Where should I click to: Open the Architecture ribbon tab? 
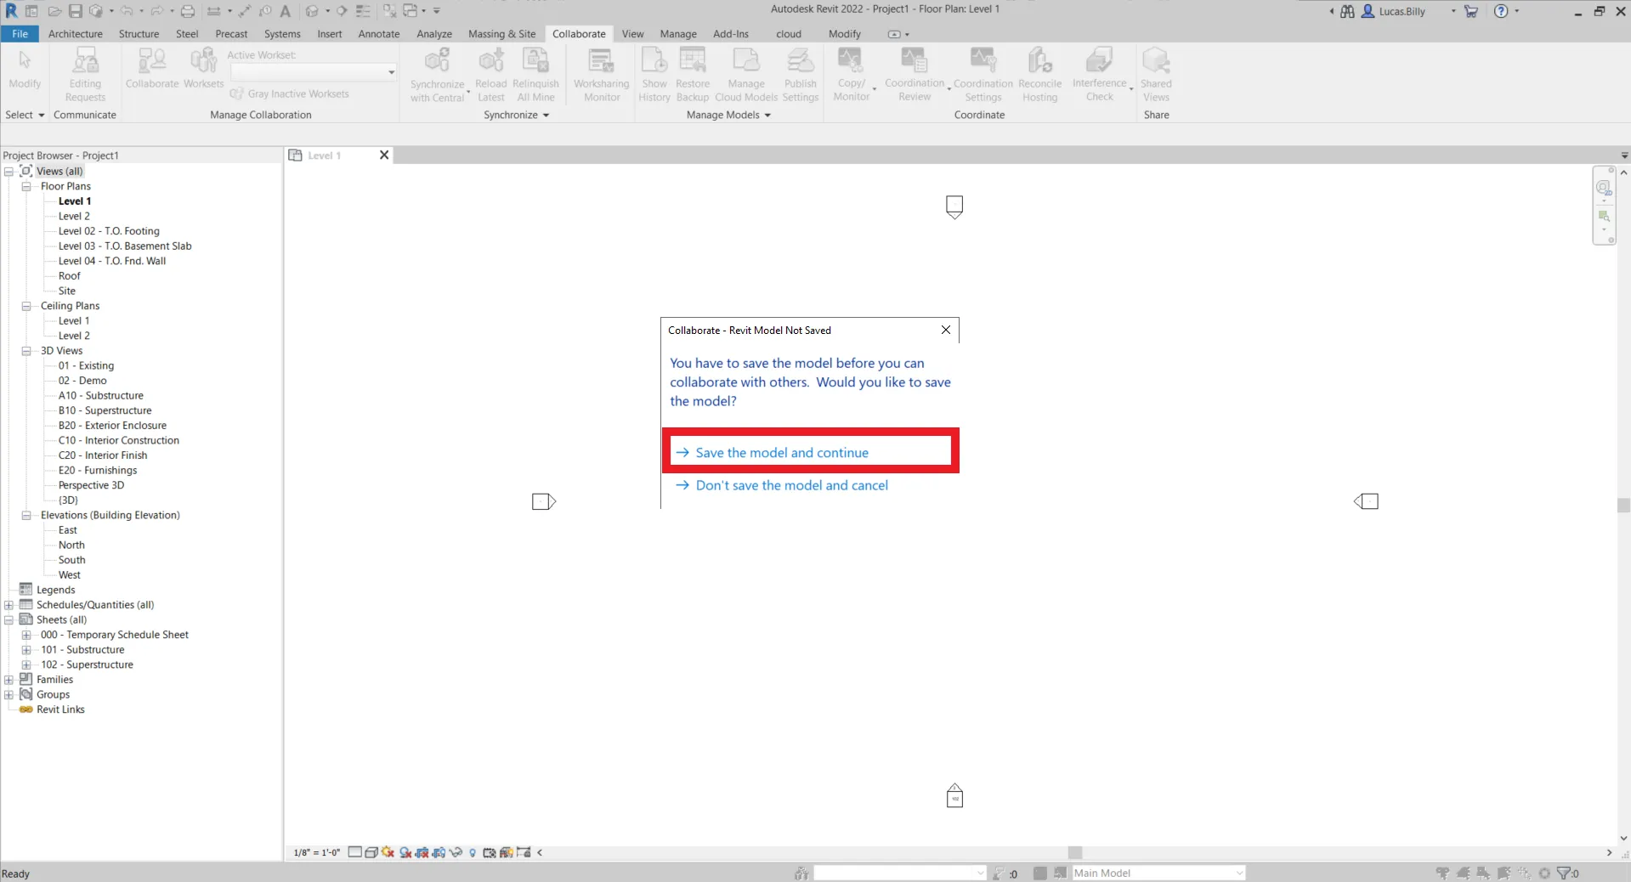[76, 34]
